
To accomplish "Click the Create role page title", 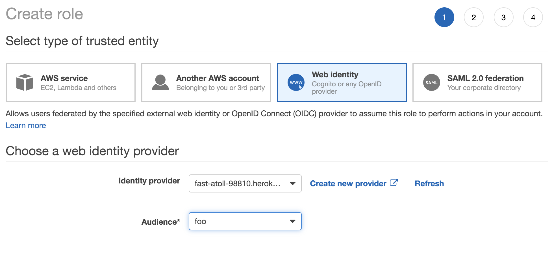I will 44,14.
